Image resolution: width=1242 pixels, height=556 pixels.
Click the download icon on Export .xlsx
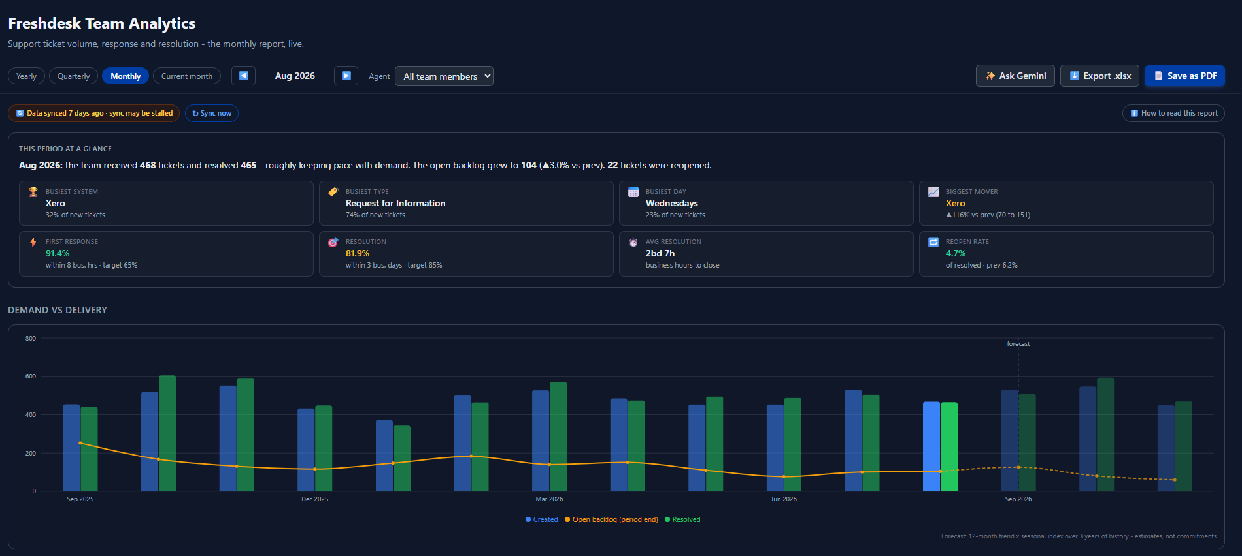point(1074,76)
